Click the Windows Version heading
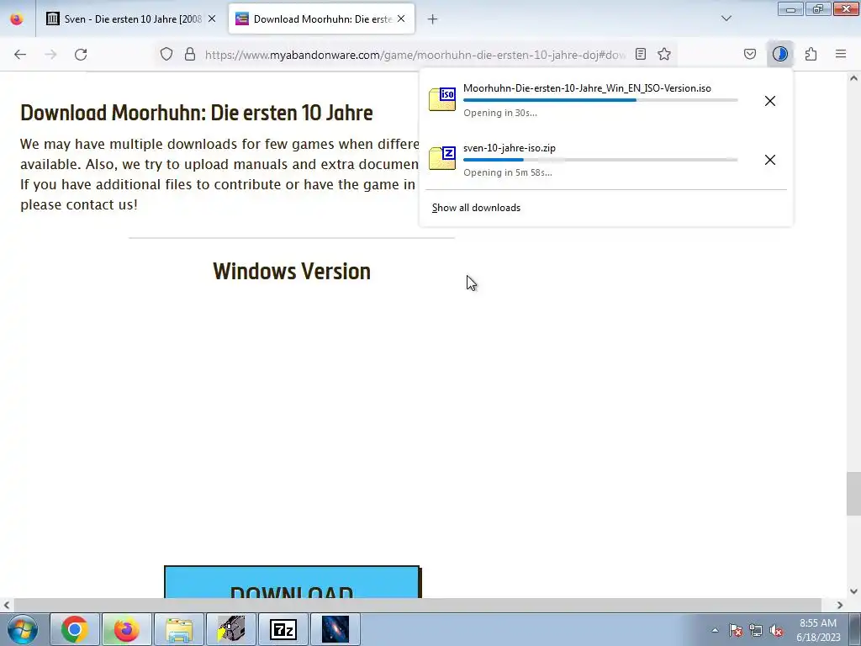Screen dimensions: 861x646 pyautogui.click(x=292, y=272)
